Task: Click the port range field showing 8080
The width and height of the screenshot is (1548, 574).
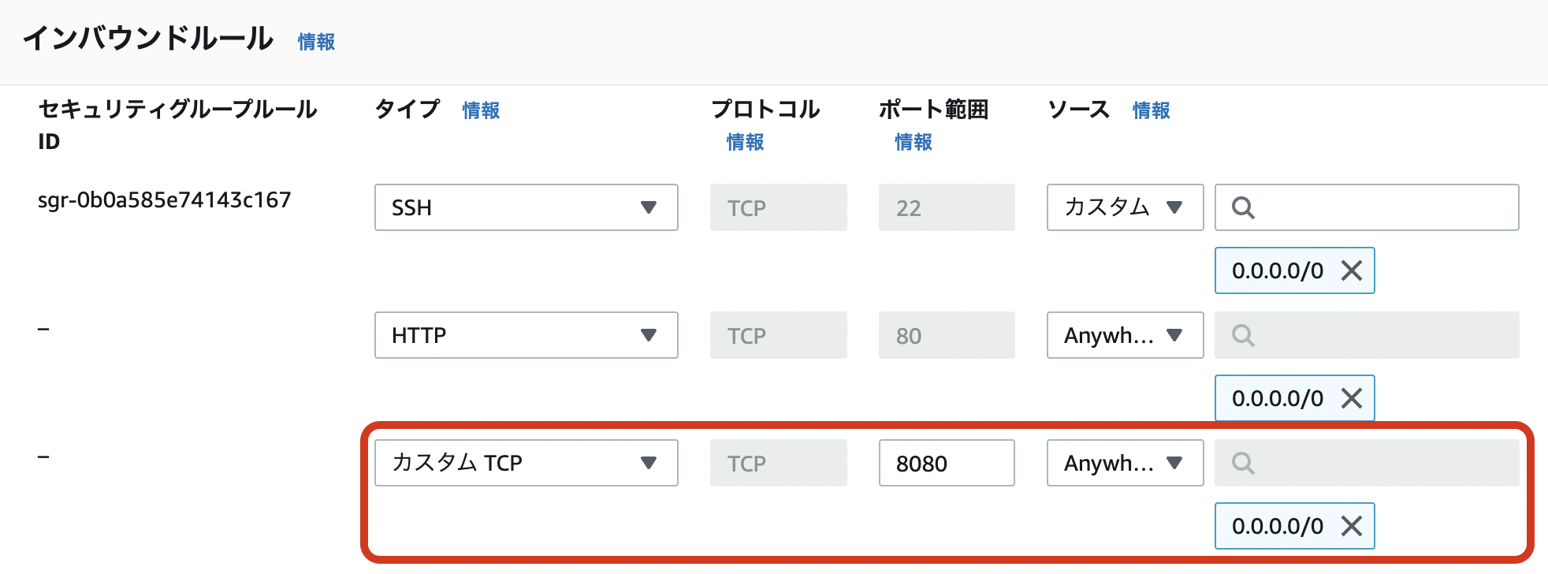Action: pyautogui.click(x=946, y=463)
